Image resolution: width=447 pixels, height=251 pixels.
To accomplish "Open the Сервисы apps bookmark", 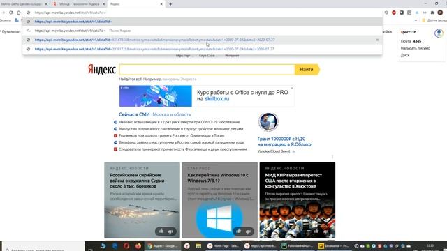I will [x=5, y=20].
